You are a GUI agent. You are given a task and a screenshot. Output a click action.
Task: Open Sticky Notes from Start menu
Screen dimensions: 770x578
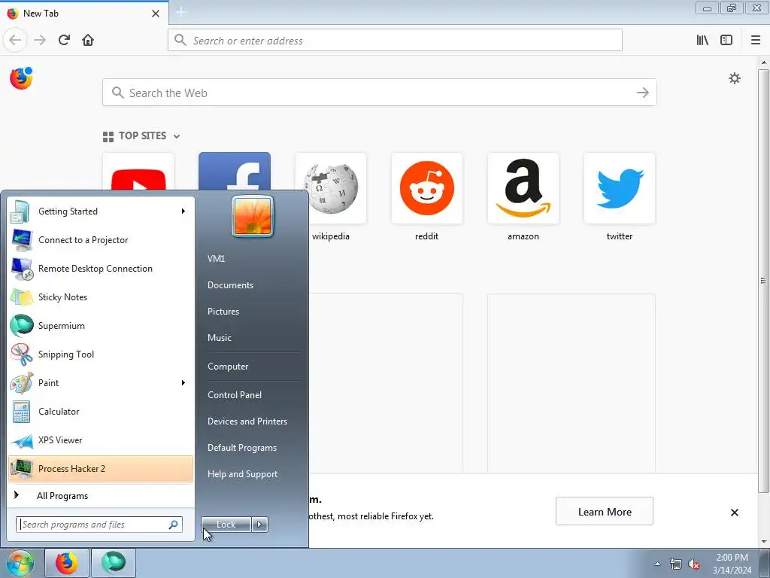tap(101, 297)
